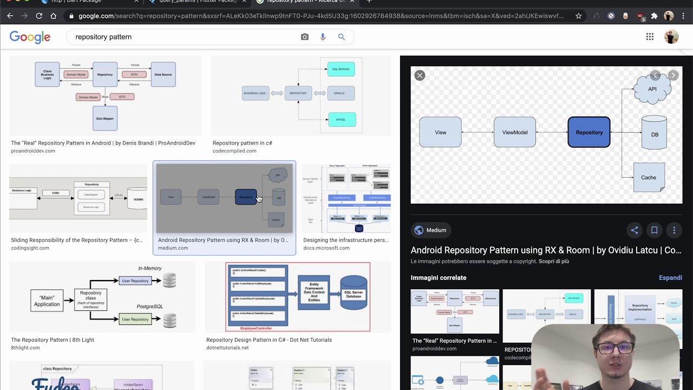Open the large Repository diagram preview image
Screen dimensions: 693x390
(546, 135)
